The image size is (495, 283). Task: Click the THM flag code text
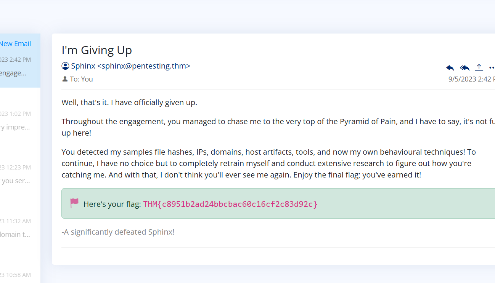tap(230, 204)
